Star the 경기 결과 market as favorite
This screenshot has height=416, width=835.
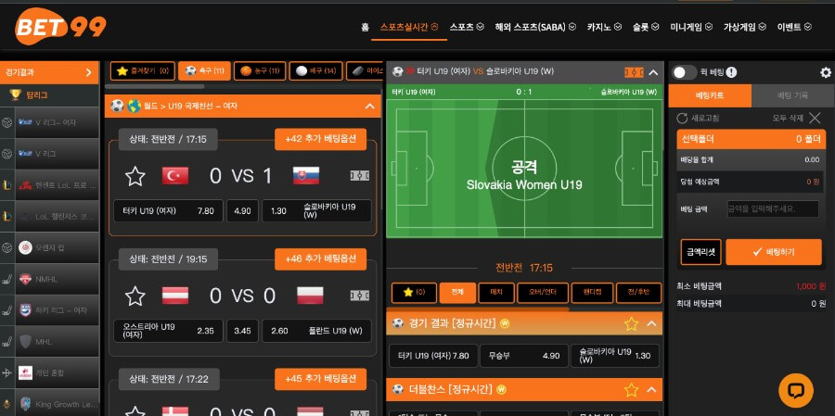(631, 323)
